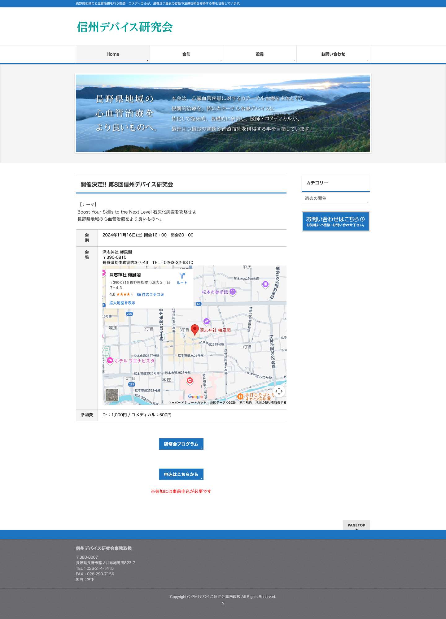
Task: Select お問い合わせ in the navigation bar
Action: (x=333, y=54)
